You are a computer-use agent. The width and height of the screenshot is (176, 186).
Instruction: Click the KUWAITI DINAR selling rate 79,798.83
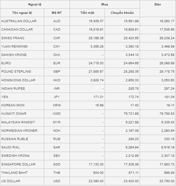point(167,113)
